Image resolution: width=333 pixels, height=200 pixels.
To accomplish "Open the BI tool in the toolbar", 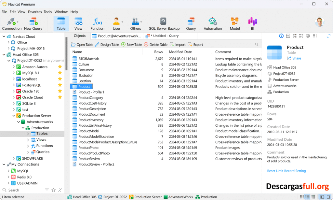I will click(252, 23).
